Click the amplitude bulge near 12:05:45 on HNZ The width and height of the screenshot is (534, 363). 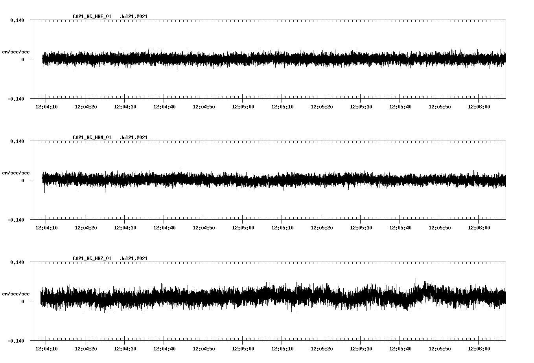(x=425, y=291)
